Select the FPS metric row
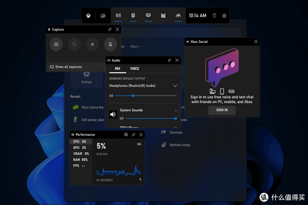Viewport: 308px width, 205px height. (x=81, y=166)
